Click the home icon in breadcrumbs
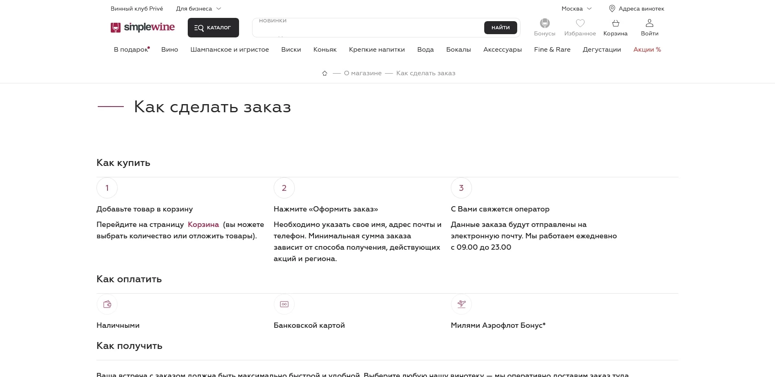The image size is (775, 377). click(325, 73)
